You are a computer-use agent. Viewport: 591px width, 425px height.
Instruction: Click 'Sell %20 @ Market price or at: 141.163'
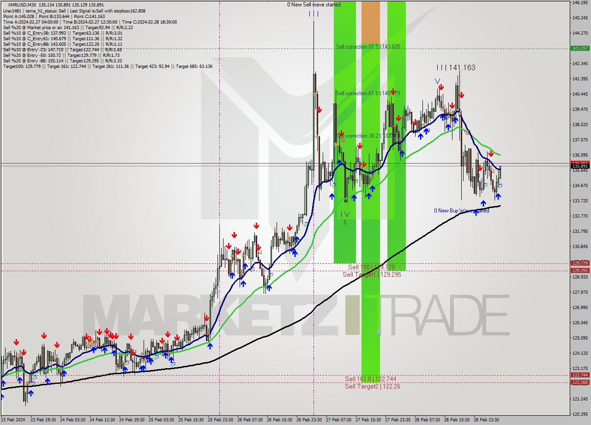pyautogui.click(x=68, y=27)
